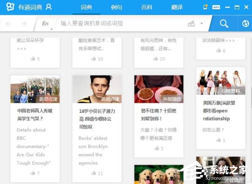The width and height of the screenshot is (252, 184).
Task: Open the Brooklyn Beckham article thumbnail
Action: 97,89
